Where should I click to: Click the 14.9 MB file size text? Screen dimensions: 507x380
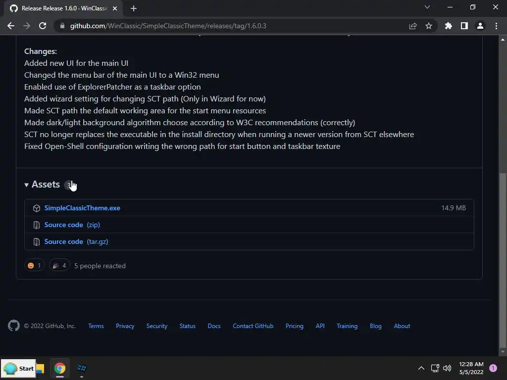[x=454, y=208]
